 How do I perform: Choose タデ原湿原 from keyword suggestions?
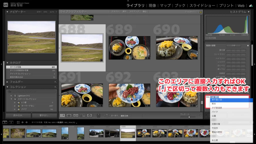[x=217, y=108]
